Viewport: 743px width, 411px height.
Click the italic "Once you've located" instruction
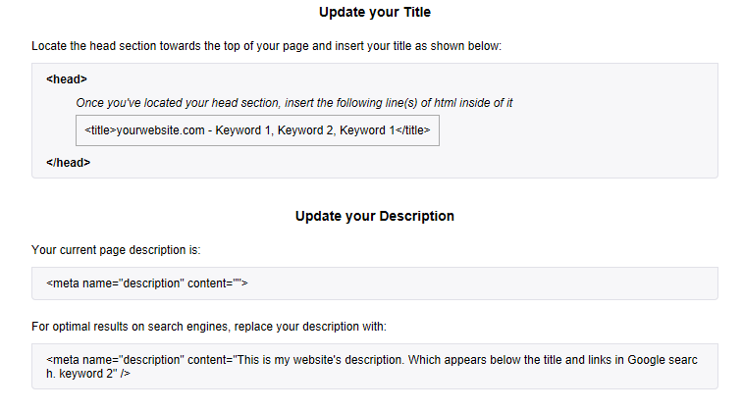[294, 102]
